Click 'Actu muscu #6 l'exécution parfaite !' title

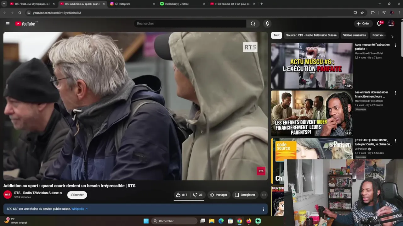(x=372, y=47)
